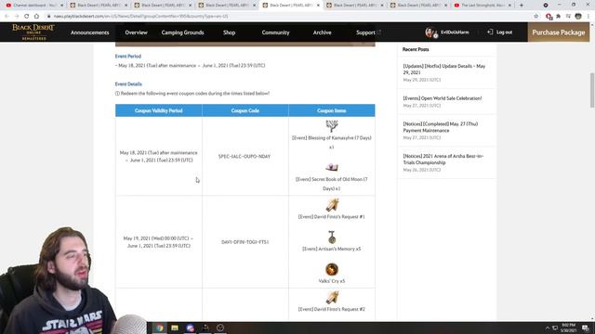Viewport: 595px width, 334px height.
Task: Click the Blessing of Kamasylve item text
Action: coord(332,142)
